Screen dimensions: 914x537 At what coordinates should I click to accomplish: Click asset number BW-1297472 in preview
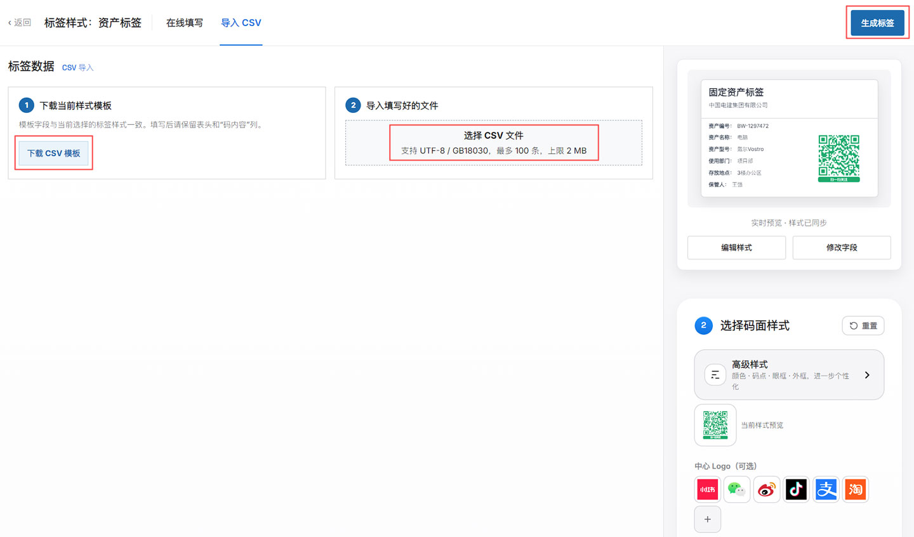(753, 126)
